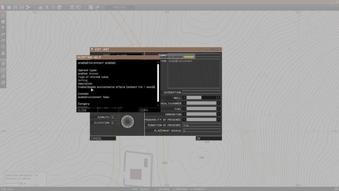This screenshot has height=191, width=339.
Task: Click the Preview button in top toolbar
Action: 119,7
